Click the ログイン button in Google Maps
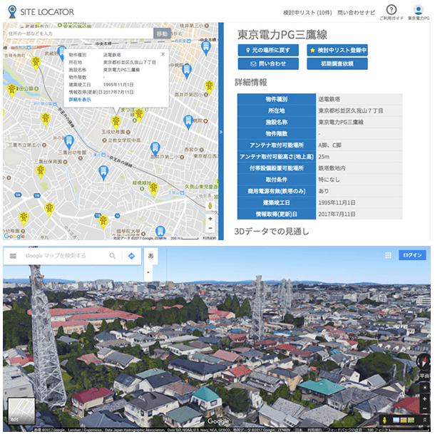Screen dimensions: 435x434 coord(412,255)
